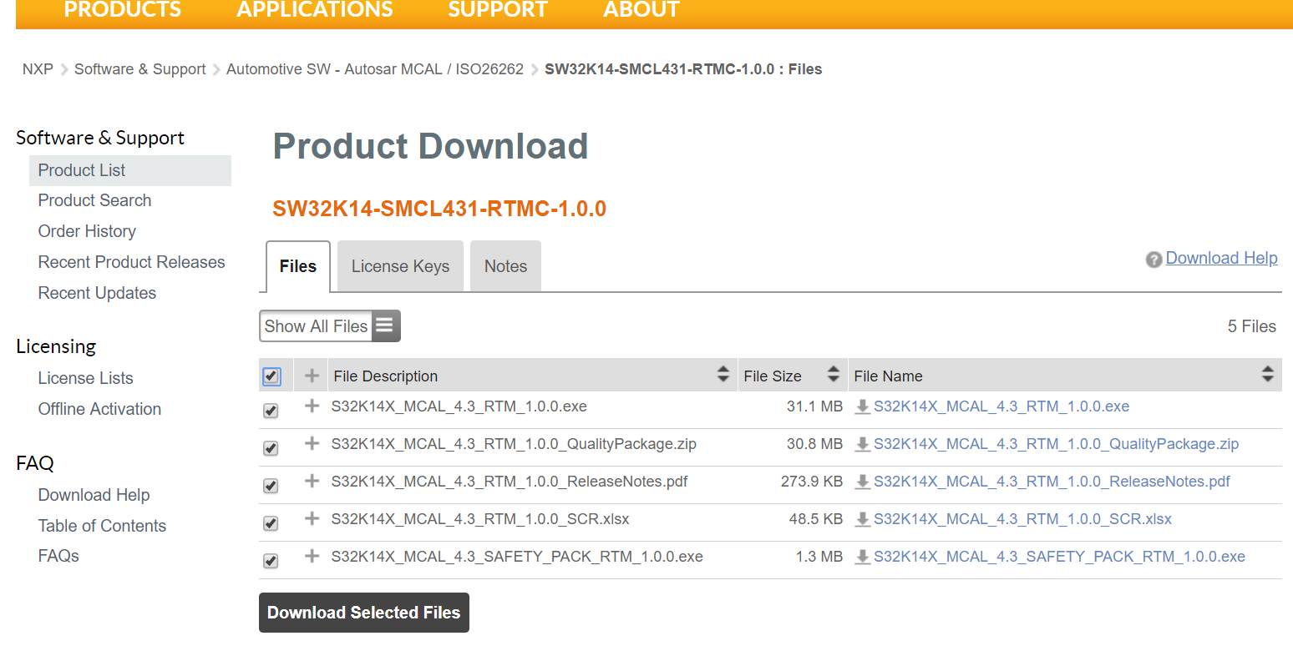Download SAFETY_PACK_RTM_1.0.0.exe file name link
The height and width of the screenshot is (656, 1293).
pyautogui.click(x=1059, y=557)
